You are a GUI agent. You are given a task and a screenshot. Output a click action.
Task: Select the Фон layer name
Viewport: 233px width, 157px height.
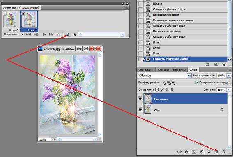[x=156, y=110]
